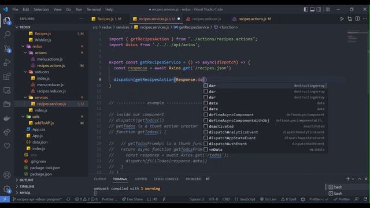This screenshot has height=208, width=370.
Task: Switch to recipes.actions.js tab
Action: point(252,19)
